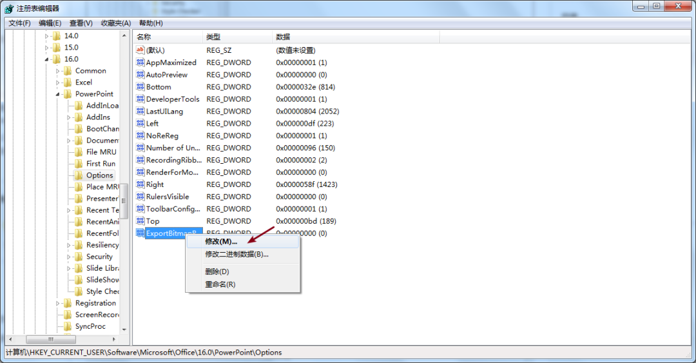Choose 重命名(R) in the context menu

[x=243, y=284]
